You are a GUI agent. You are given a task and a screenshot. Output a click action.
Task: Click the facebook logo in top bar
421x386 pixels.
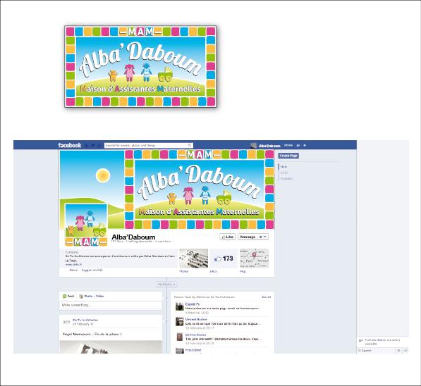click(70, 145)
